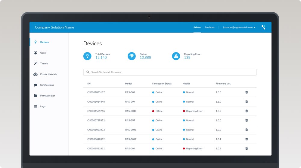Open the Logs list icon
301x168 pixels.
point(36,106)
